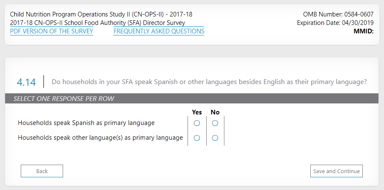Open the Frequently Asked Questions link
384x190 pixels.
point(159,31)
